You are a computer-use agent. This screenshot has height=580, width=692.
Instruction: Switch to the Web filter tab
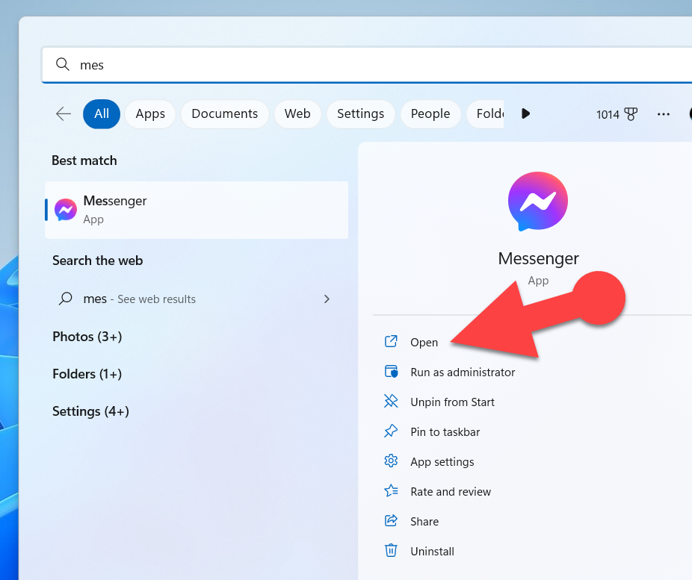[x=297, y=113]
